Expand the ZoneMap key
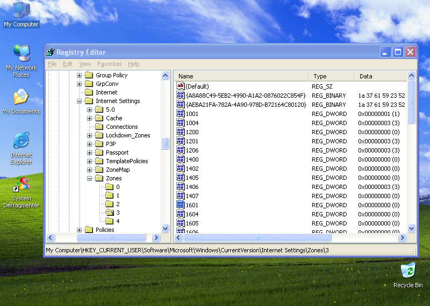This screenshot has height=306, width=430. [x=89, y=170]
